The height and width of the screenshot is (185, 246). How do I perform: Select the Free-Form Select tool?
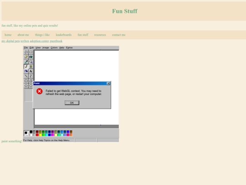click(26, 52)
